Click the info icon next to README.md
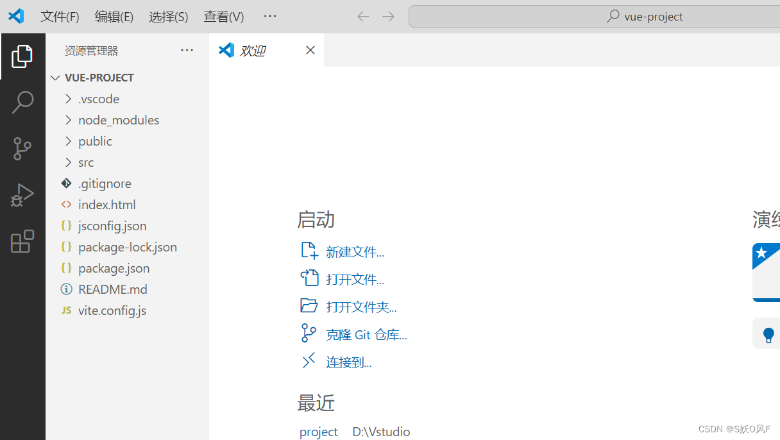Screen dimensions: 780x440 (66, 289)
